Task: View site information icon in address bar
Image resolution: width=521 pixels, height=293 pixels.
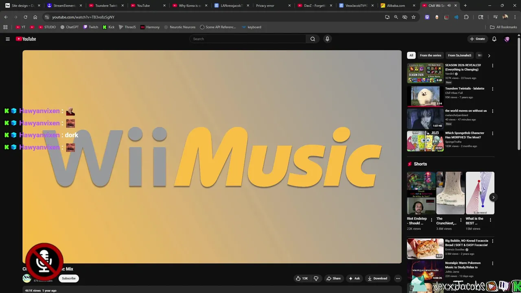Action: pyautogui.click(x=47, y=17)
